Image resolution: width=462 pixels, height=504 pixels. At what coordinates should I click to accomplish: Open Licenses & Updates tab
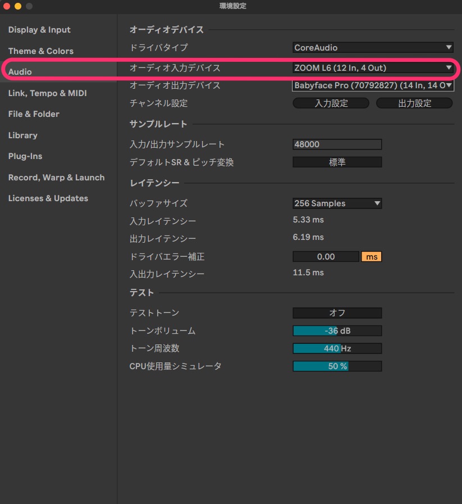pos(48,198)
